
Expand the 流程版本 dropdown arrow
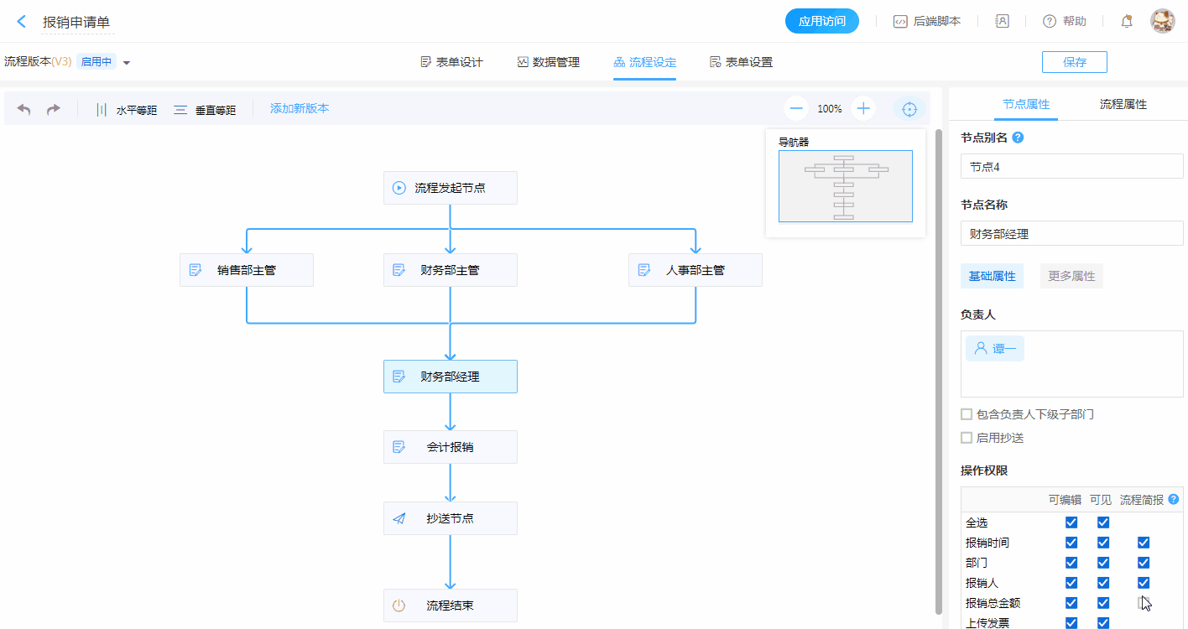[x=127, y=62]
